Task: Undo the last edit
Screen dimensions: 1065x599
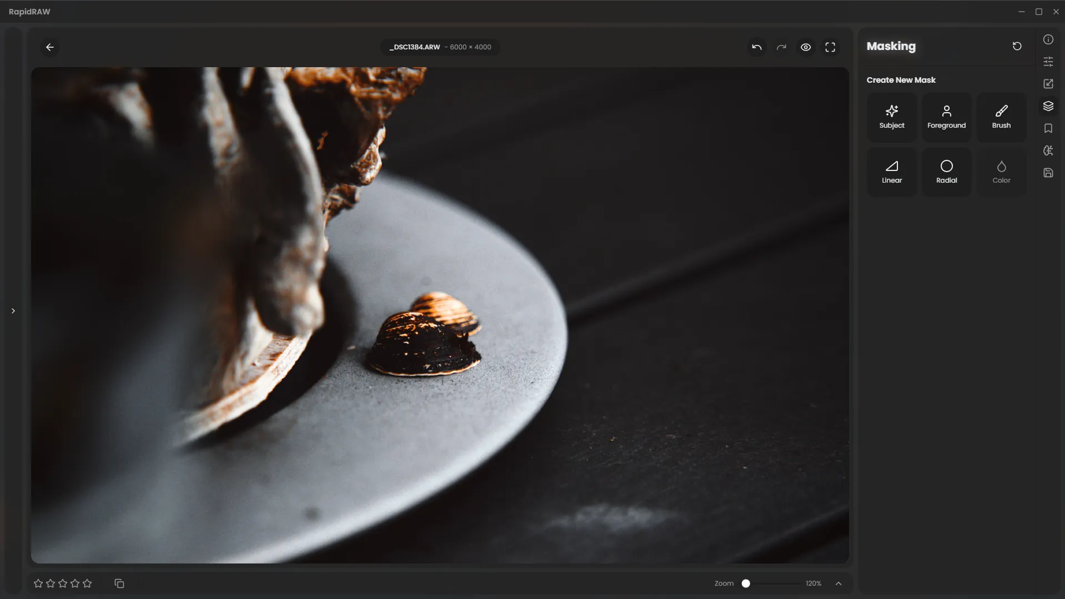Action: (x=756, y=47)
